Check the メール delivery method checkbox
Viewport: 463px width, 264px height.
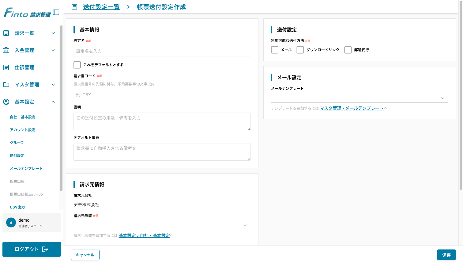[x=275, y=50]
